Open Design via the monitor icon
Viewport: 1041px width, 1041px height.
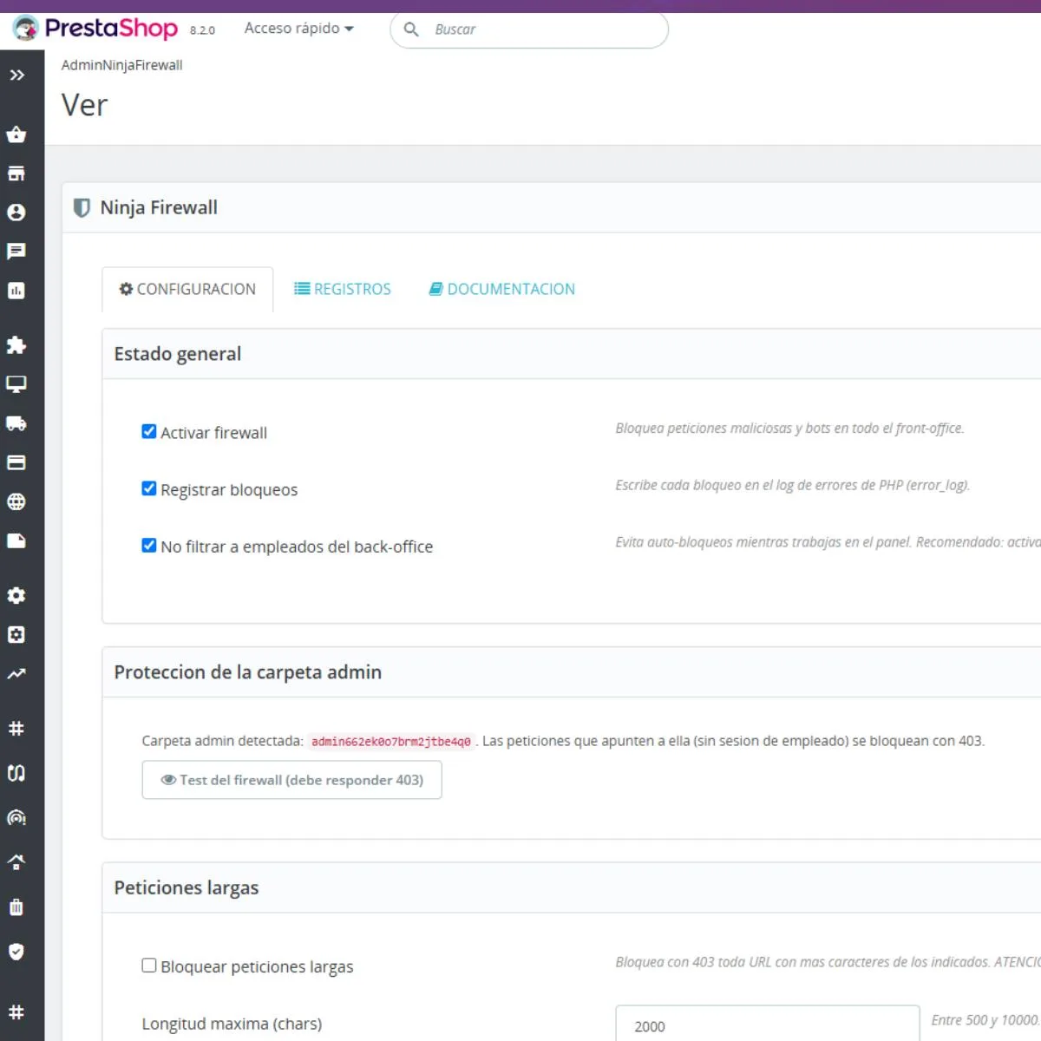click(x=16, y=384)
